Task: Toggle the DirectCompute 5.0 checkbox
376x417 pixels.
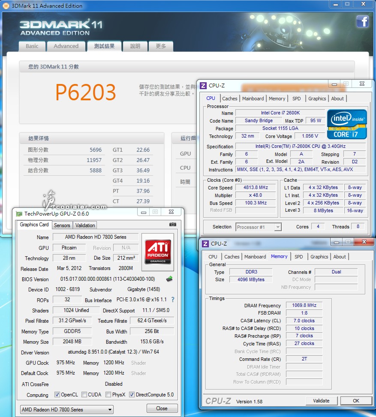Action: click(132, 395)
